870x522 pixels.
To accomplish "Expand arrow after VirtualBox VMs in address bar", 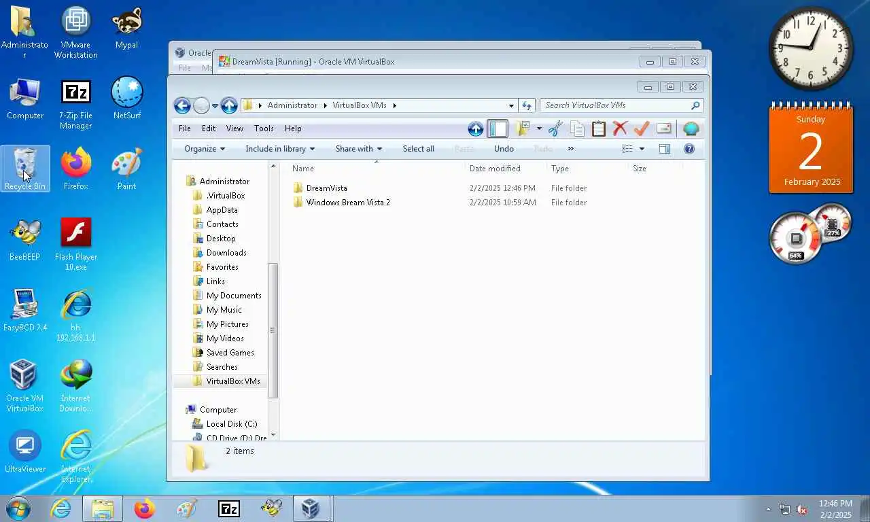I will tap(394, 105).
